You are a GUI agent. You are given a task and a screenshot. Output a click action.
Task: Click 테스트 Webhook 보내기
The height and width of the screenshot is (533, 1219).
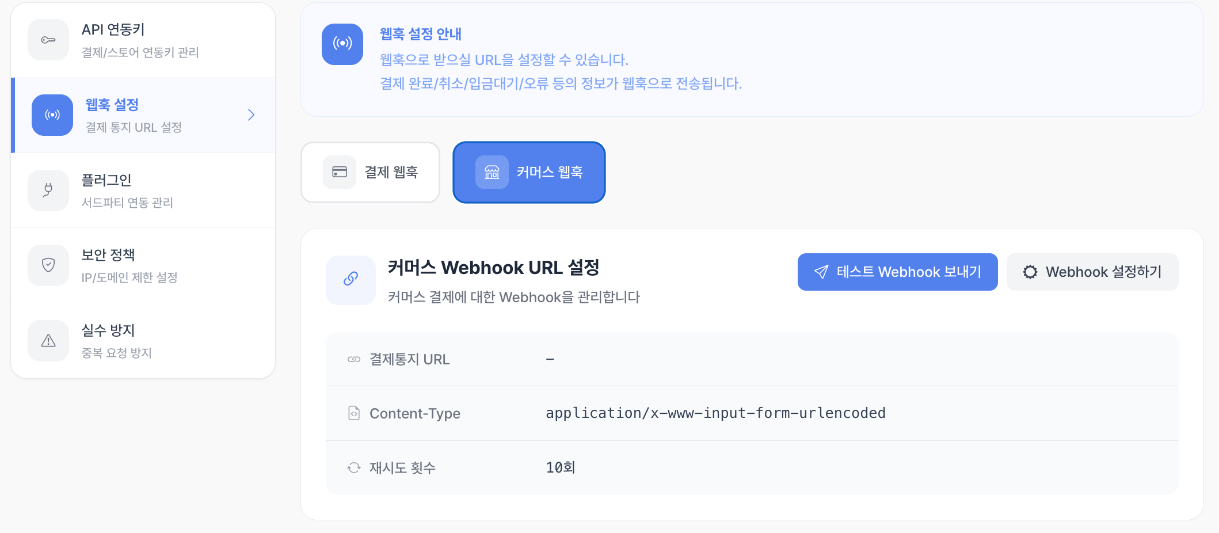pos(897,272)
